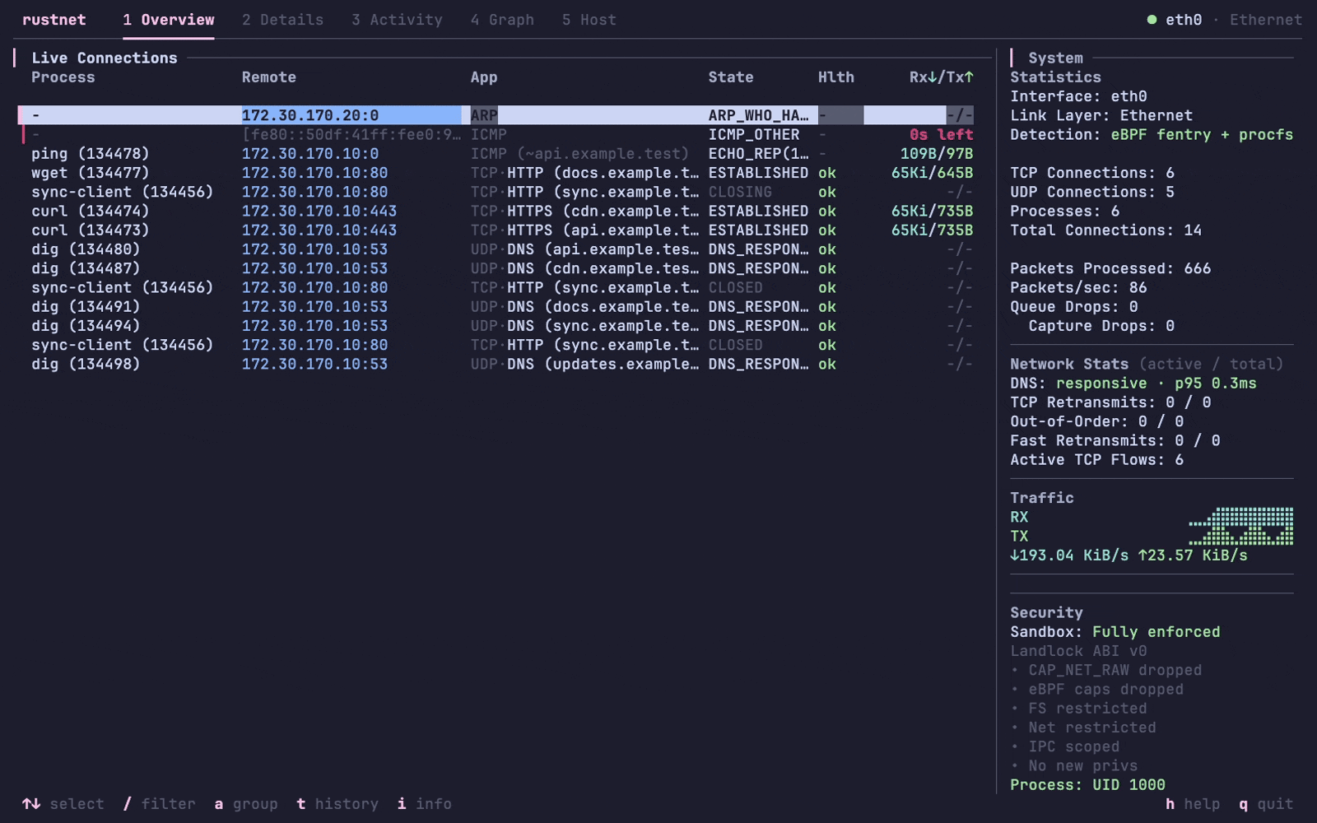
Task: Open the 2 Details tab
Action: pyautogui.click(x=282, y=20)
